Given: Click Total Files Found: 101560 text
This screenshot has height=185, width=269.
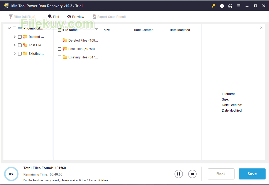Looking at the screenshot, I should [44, 168].
